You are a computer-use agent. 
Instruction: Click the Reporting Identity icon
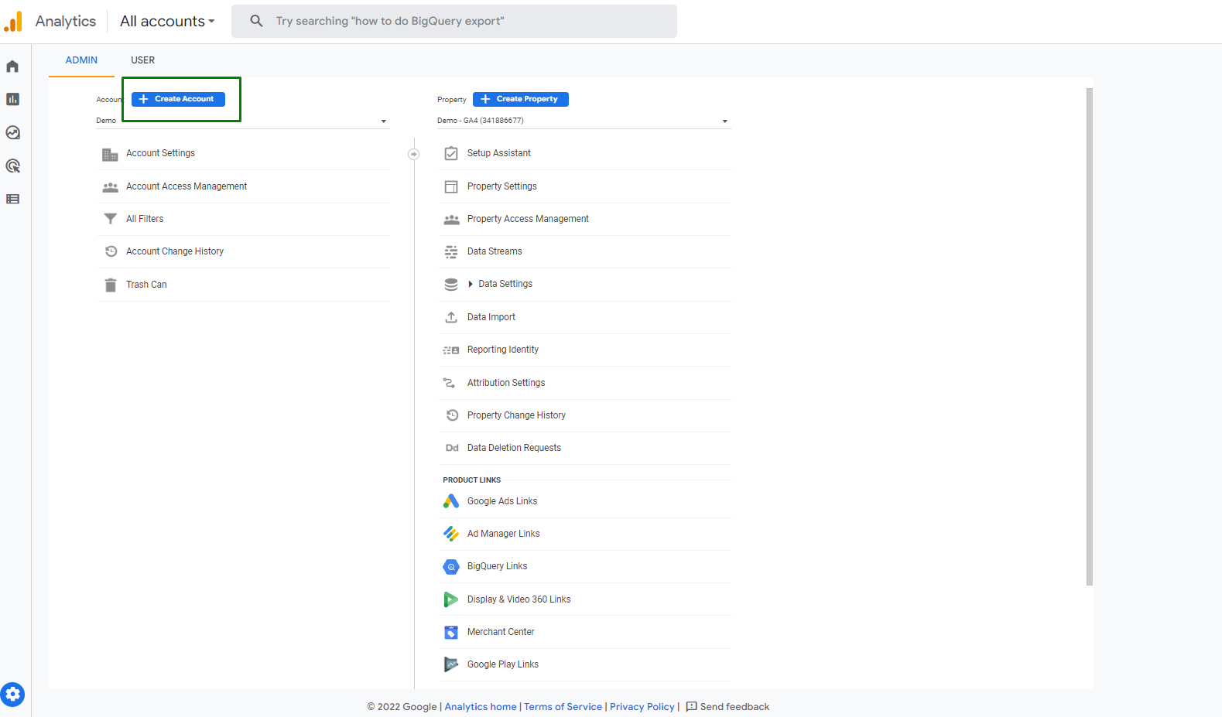click(x=451, y=350)
